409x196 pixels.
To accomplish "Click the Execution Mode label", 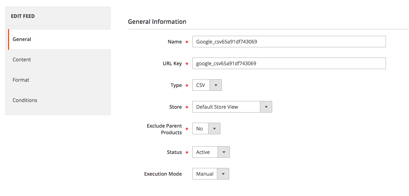I will point(163,174).
